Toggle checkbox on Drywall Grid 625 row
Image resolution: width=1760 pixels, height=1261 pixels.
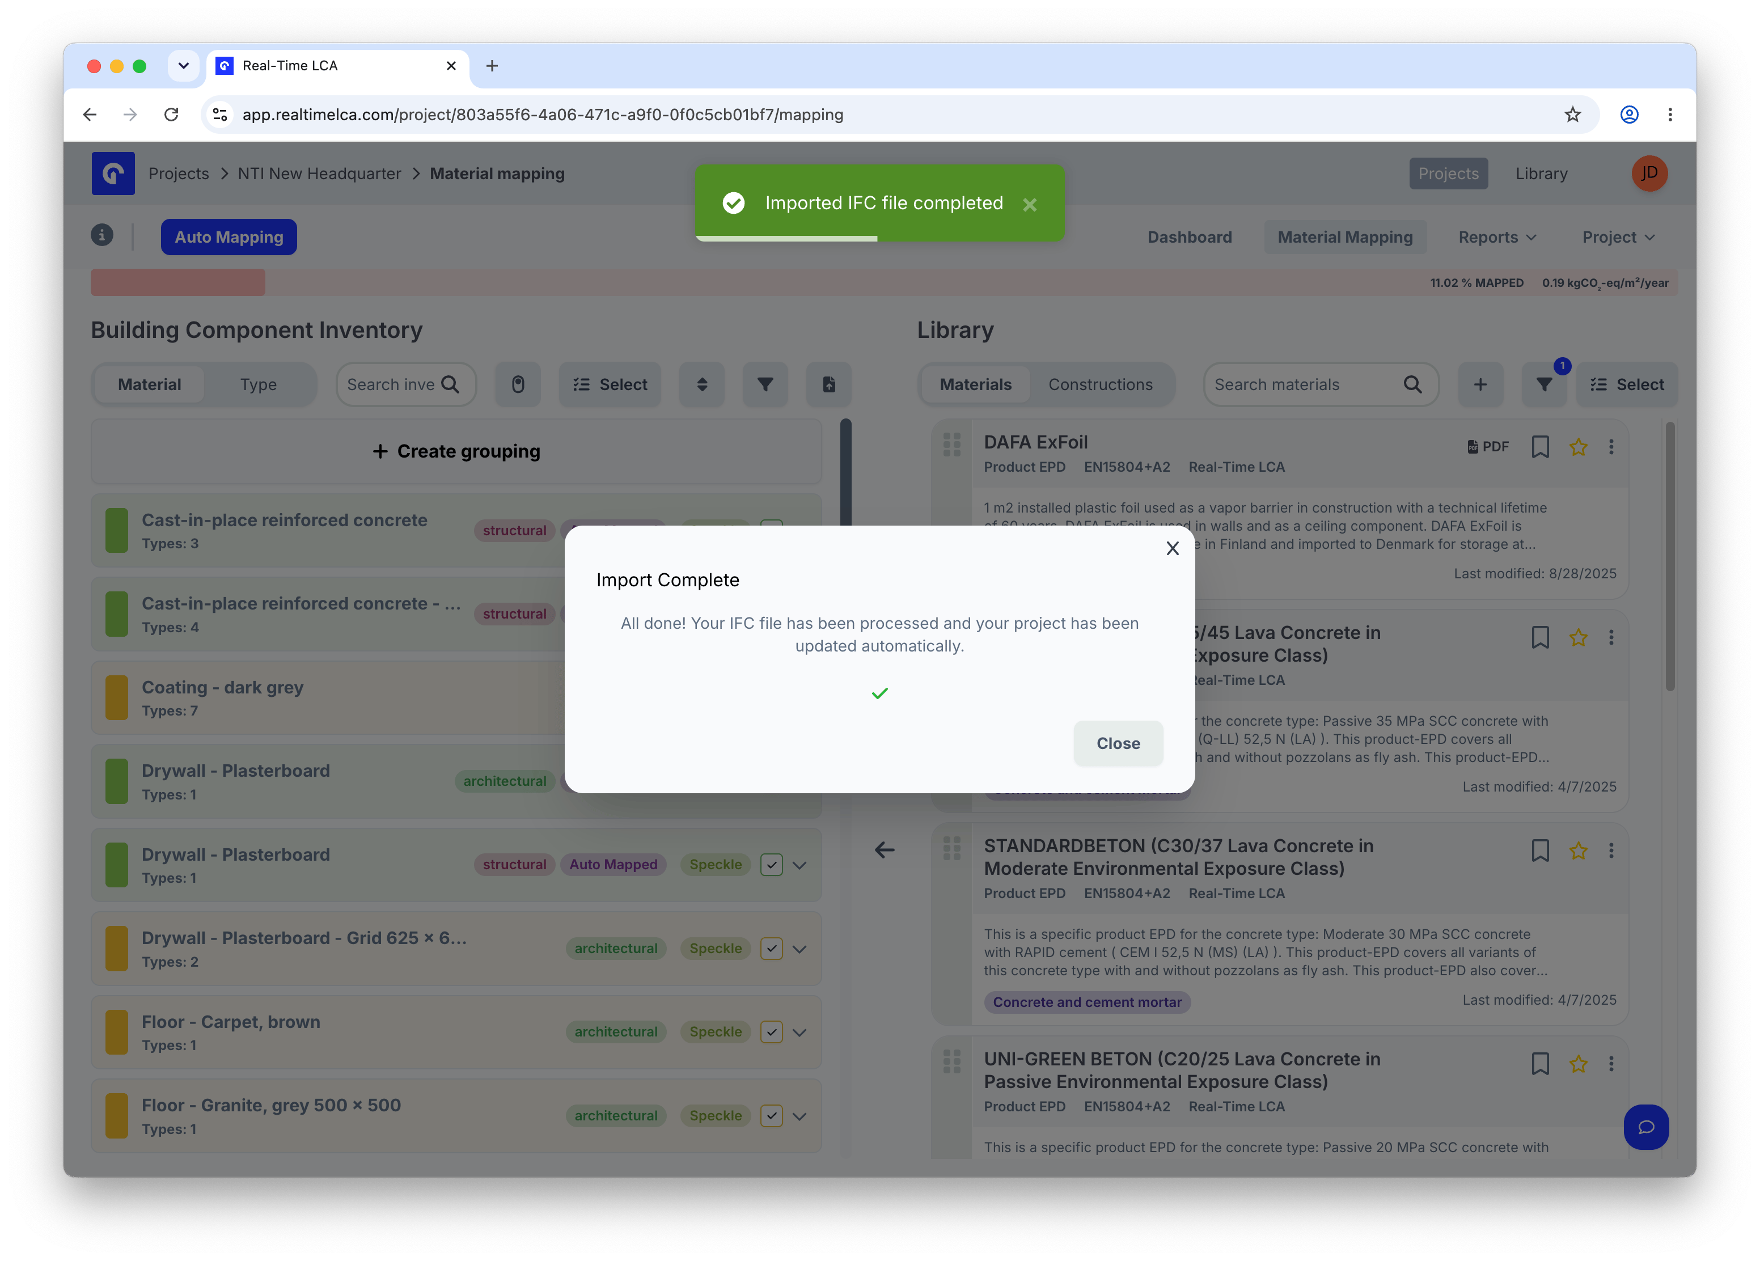tap(771, 949)
